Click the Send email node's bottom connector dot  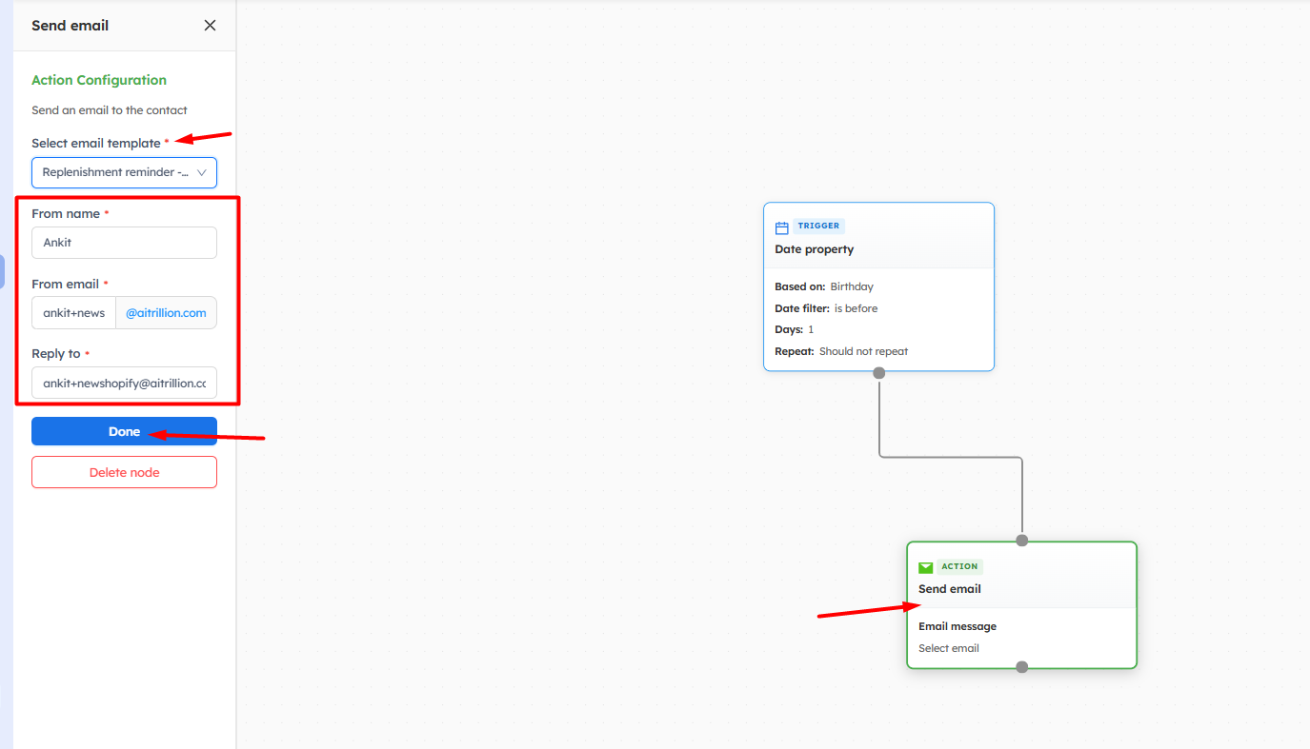pyautogui.click(x=1022, y=667)
